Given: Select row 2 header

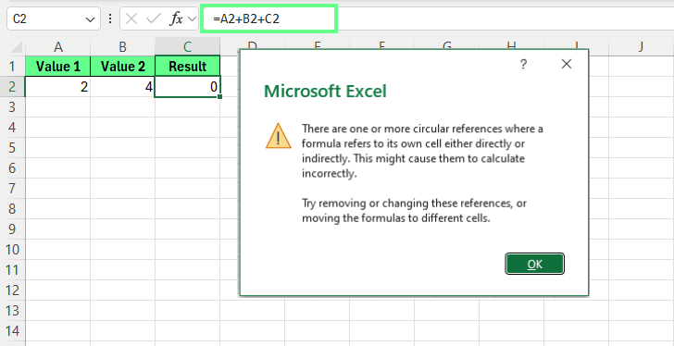Looking at the screenshot, I should [x=12, y=87].
